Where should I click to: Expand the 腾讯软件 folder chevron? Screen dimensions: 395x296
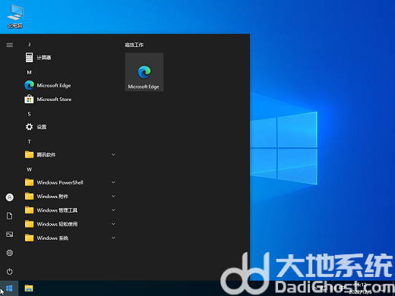tap(113, 155)
